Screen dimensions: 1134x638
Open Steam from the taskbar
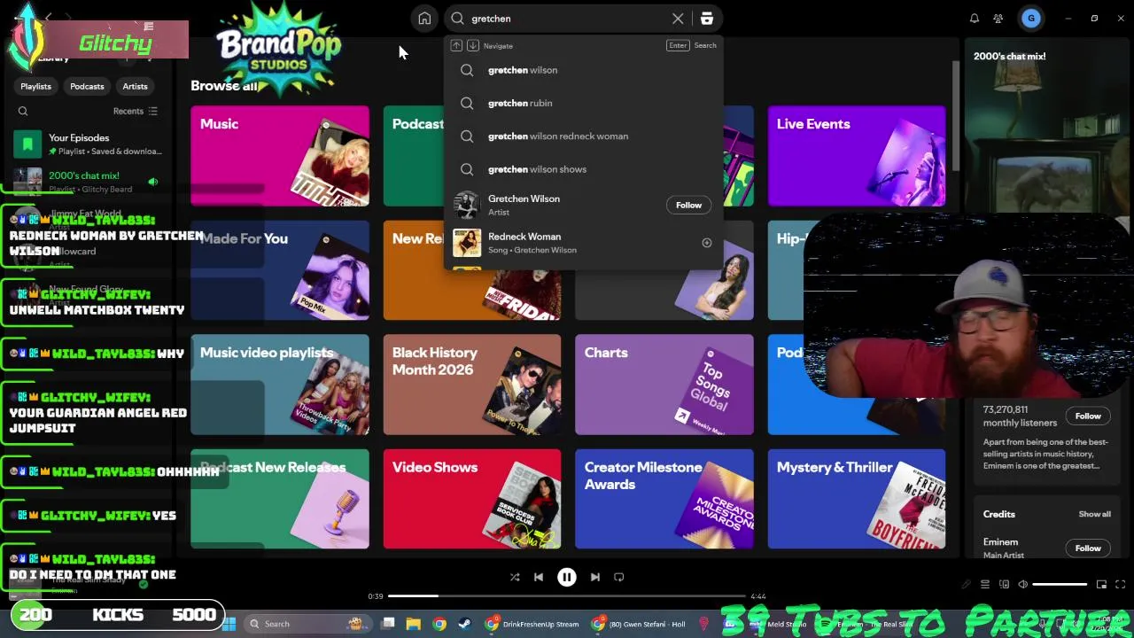[x=464, y=624]
